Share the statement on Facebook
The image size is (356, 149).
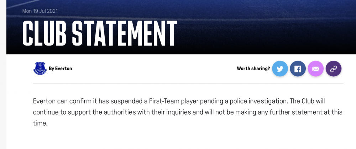[x=298, y=68]
